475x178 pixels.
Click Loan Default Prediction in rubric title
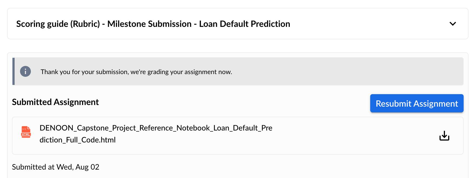(245, 24)
